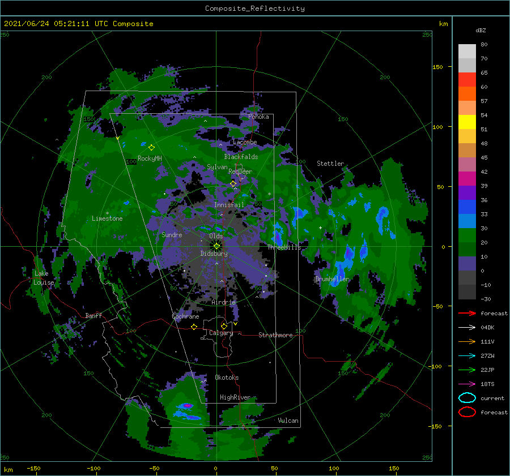Click the Airdrie city label

pyautogui.click(x=223, y=302)
